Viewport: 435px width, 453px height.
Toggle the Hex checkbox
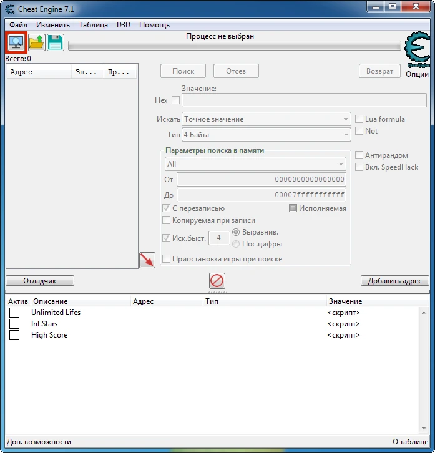[175, 100]
